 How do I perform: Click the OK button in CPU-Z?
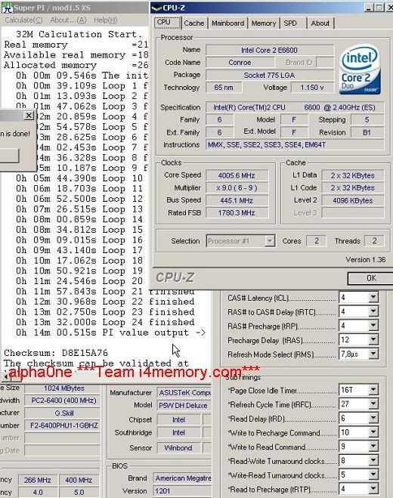click(x=370, y=278)
